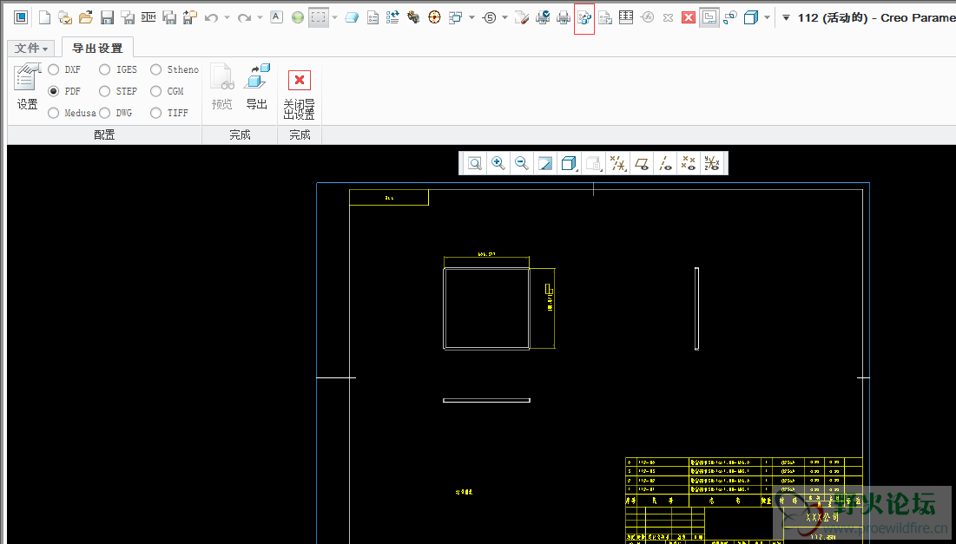Image resolution: width=956 pixels, height=544 pixels.
Task: Click the 1M save-copy icon
Action: [148, 17]
